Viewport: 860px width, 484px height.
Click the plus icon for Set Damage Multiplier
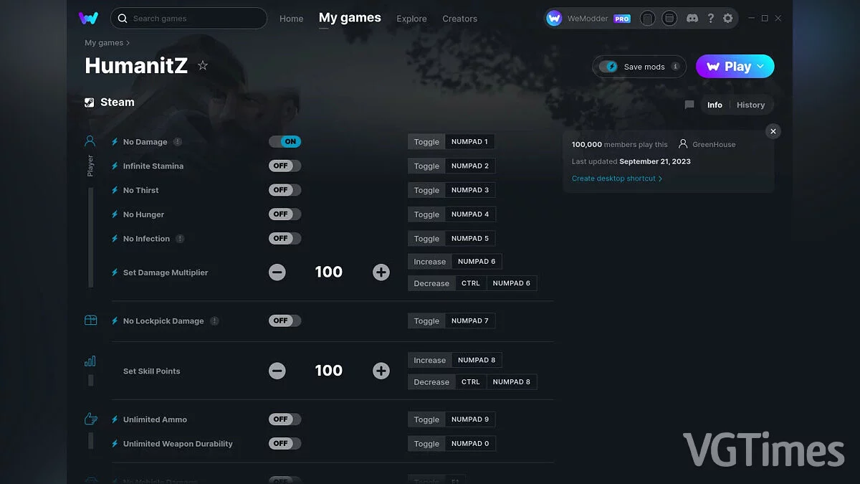pyautogui.click(x=381, y=272)
